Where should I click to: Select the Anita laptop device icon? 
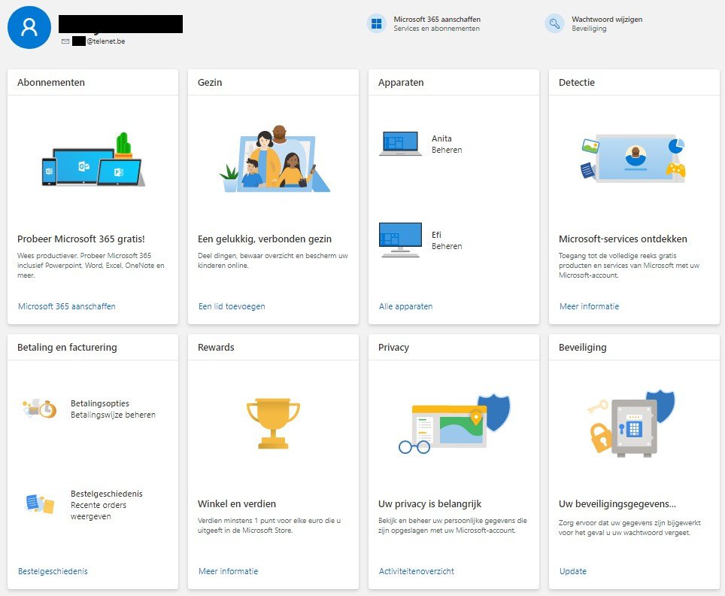point(400,144)
